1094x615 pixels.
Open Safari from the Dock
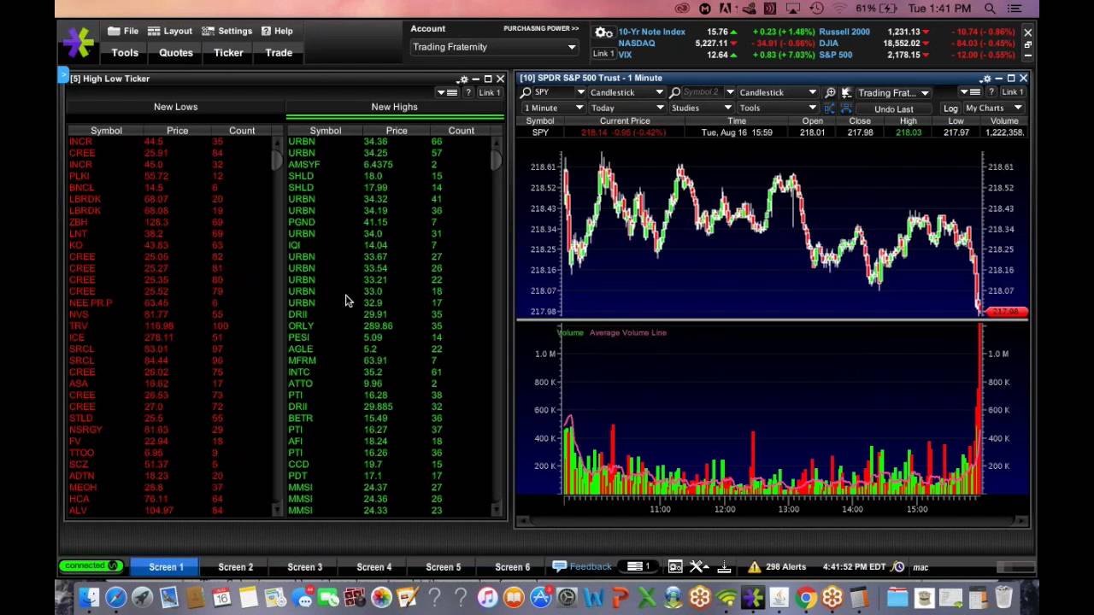[115, 598]
